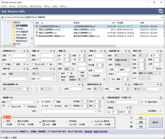Click the R reset button of 正则表达式 (1)
This screenshot has width=165, height=139.
point(28,51)
